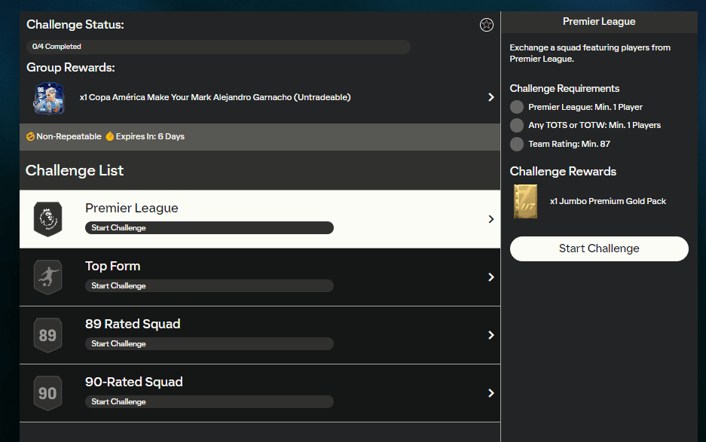Expand the Group Rewards chevron arrow
The width and height of the screenshot is (706, 442).
[x=491, y=97]
